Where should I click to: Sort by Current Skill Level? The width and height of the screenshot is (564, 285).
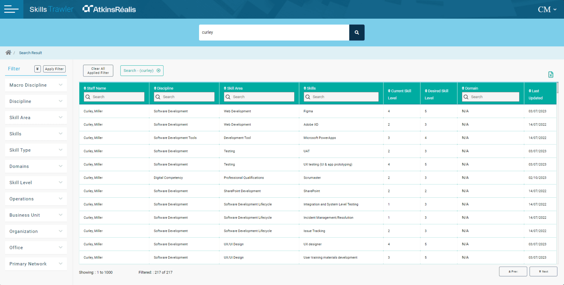tap(400, 94)
